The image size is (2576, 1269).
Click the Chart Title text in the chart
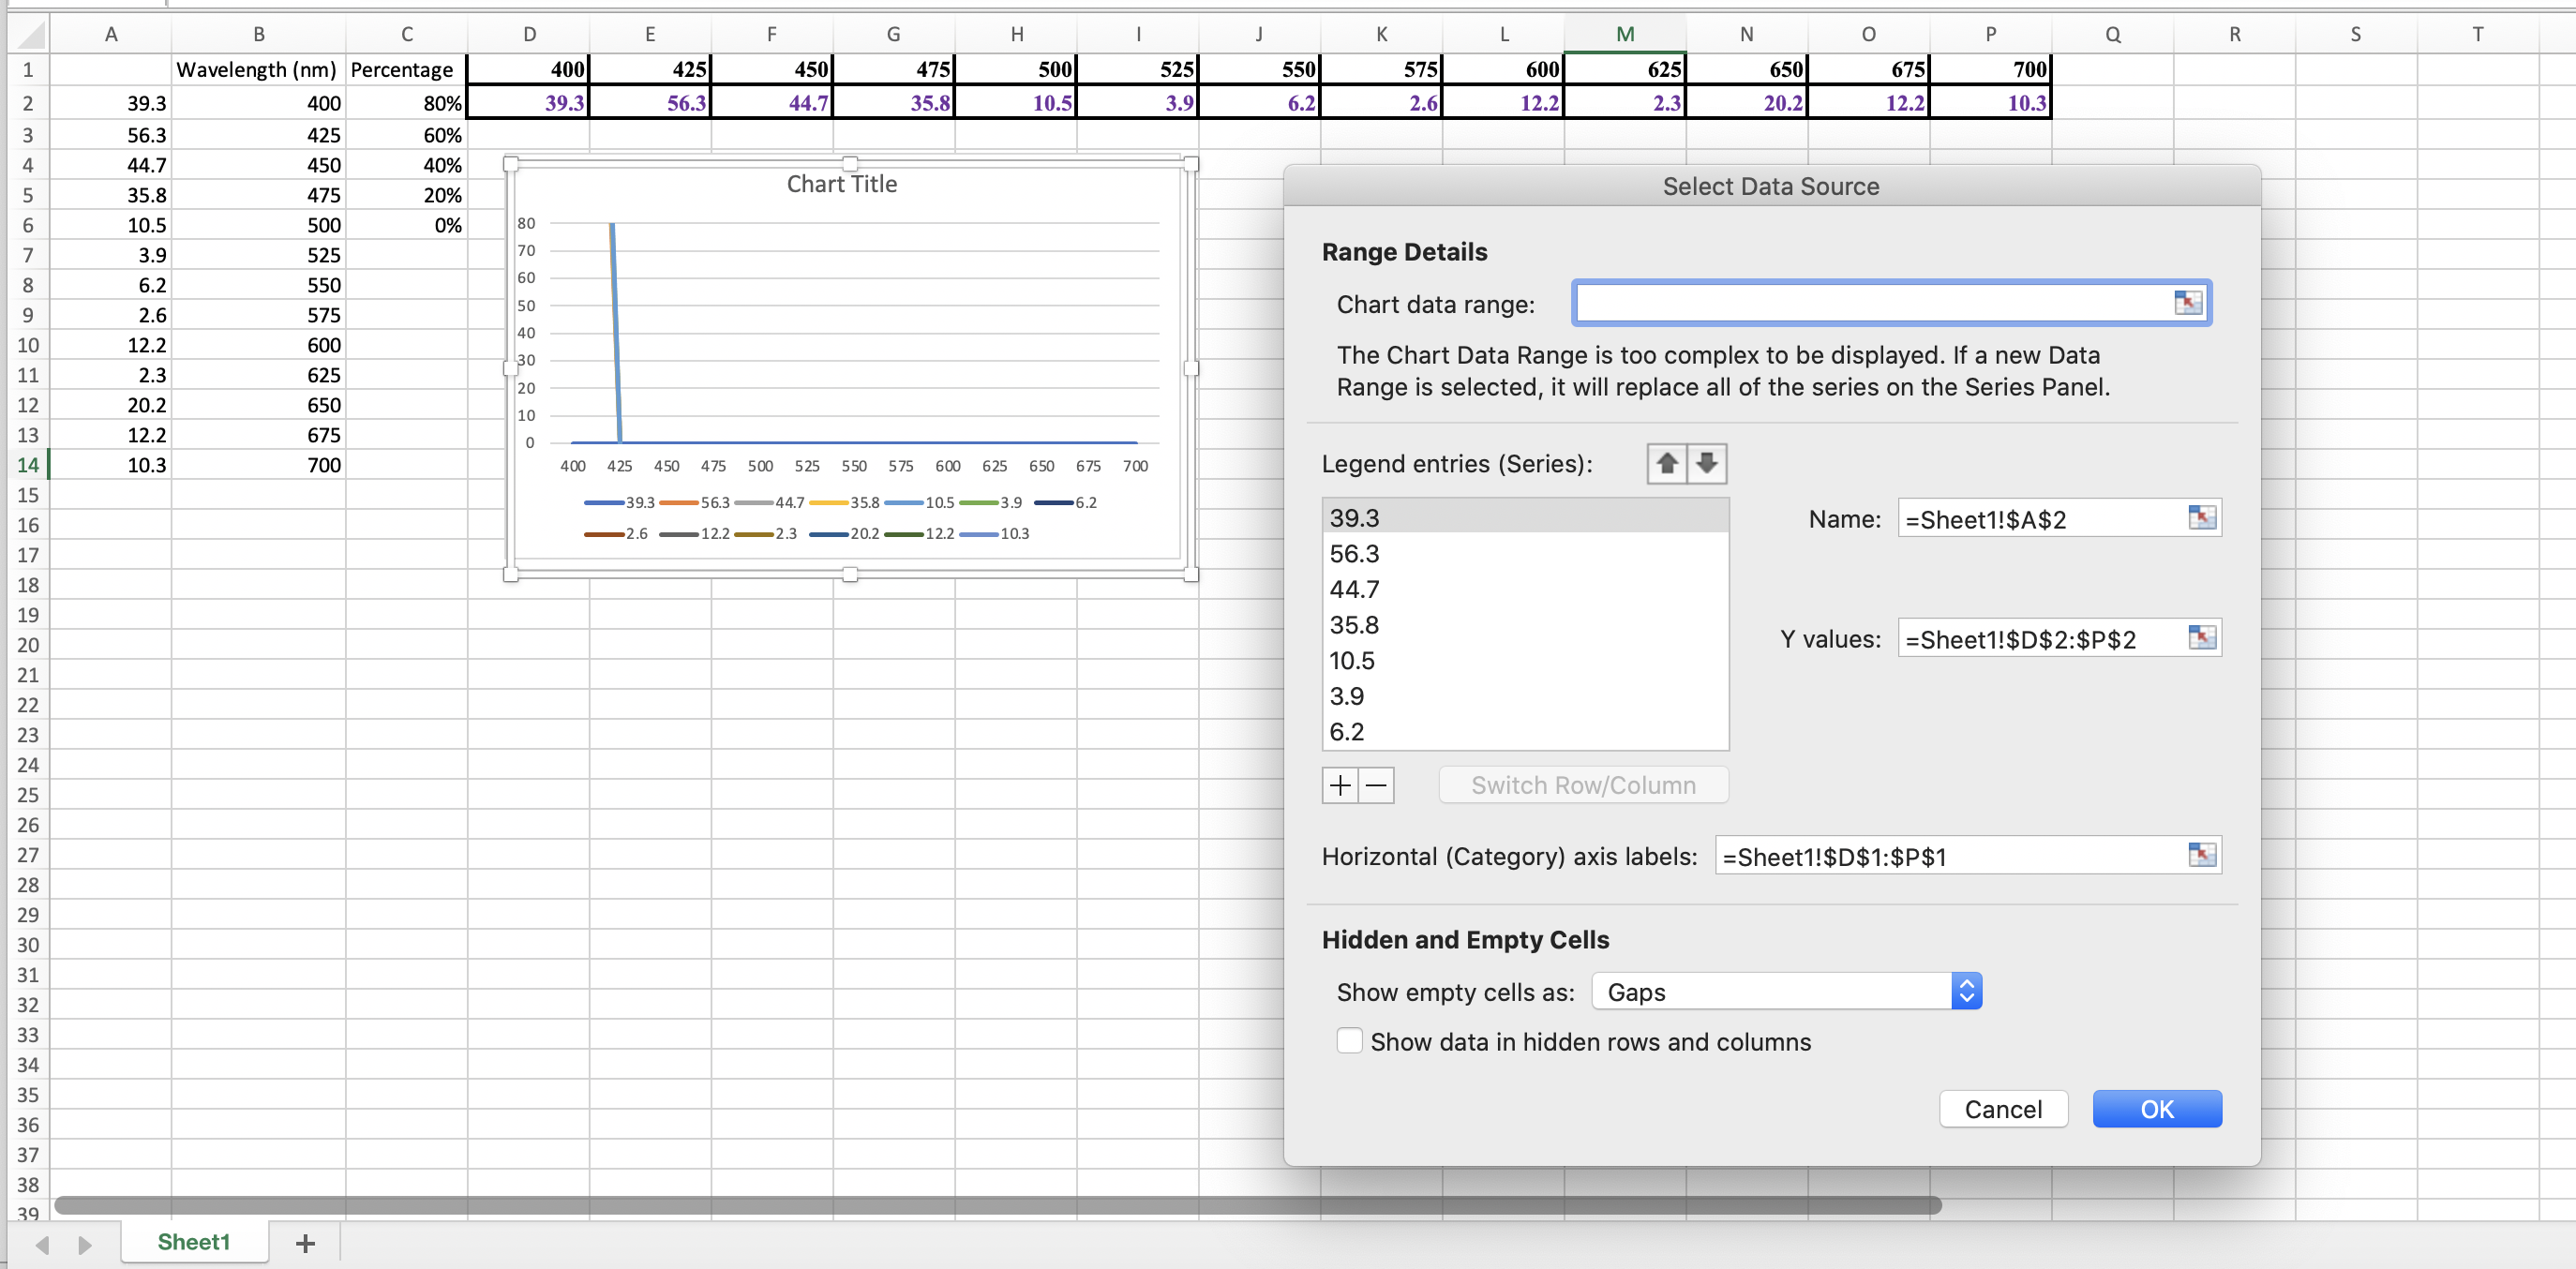842,184
